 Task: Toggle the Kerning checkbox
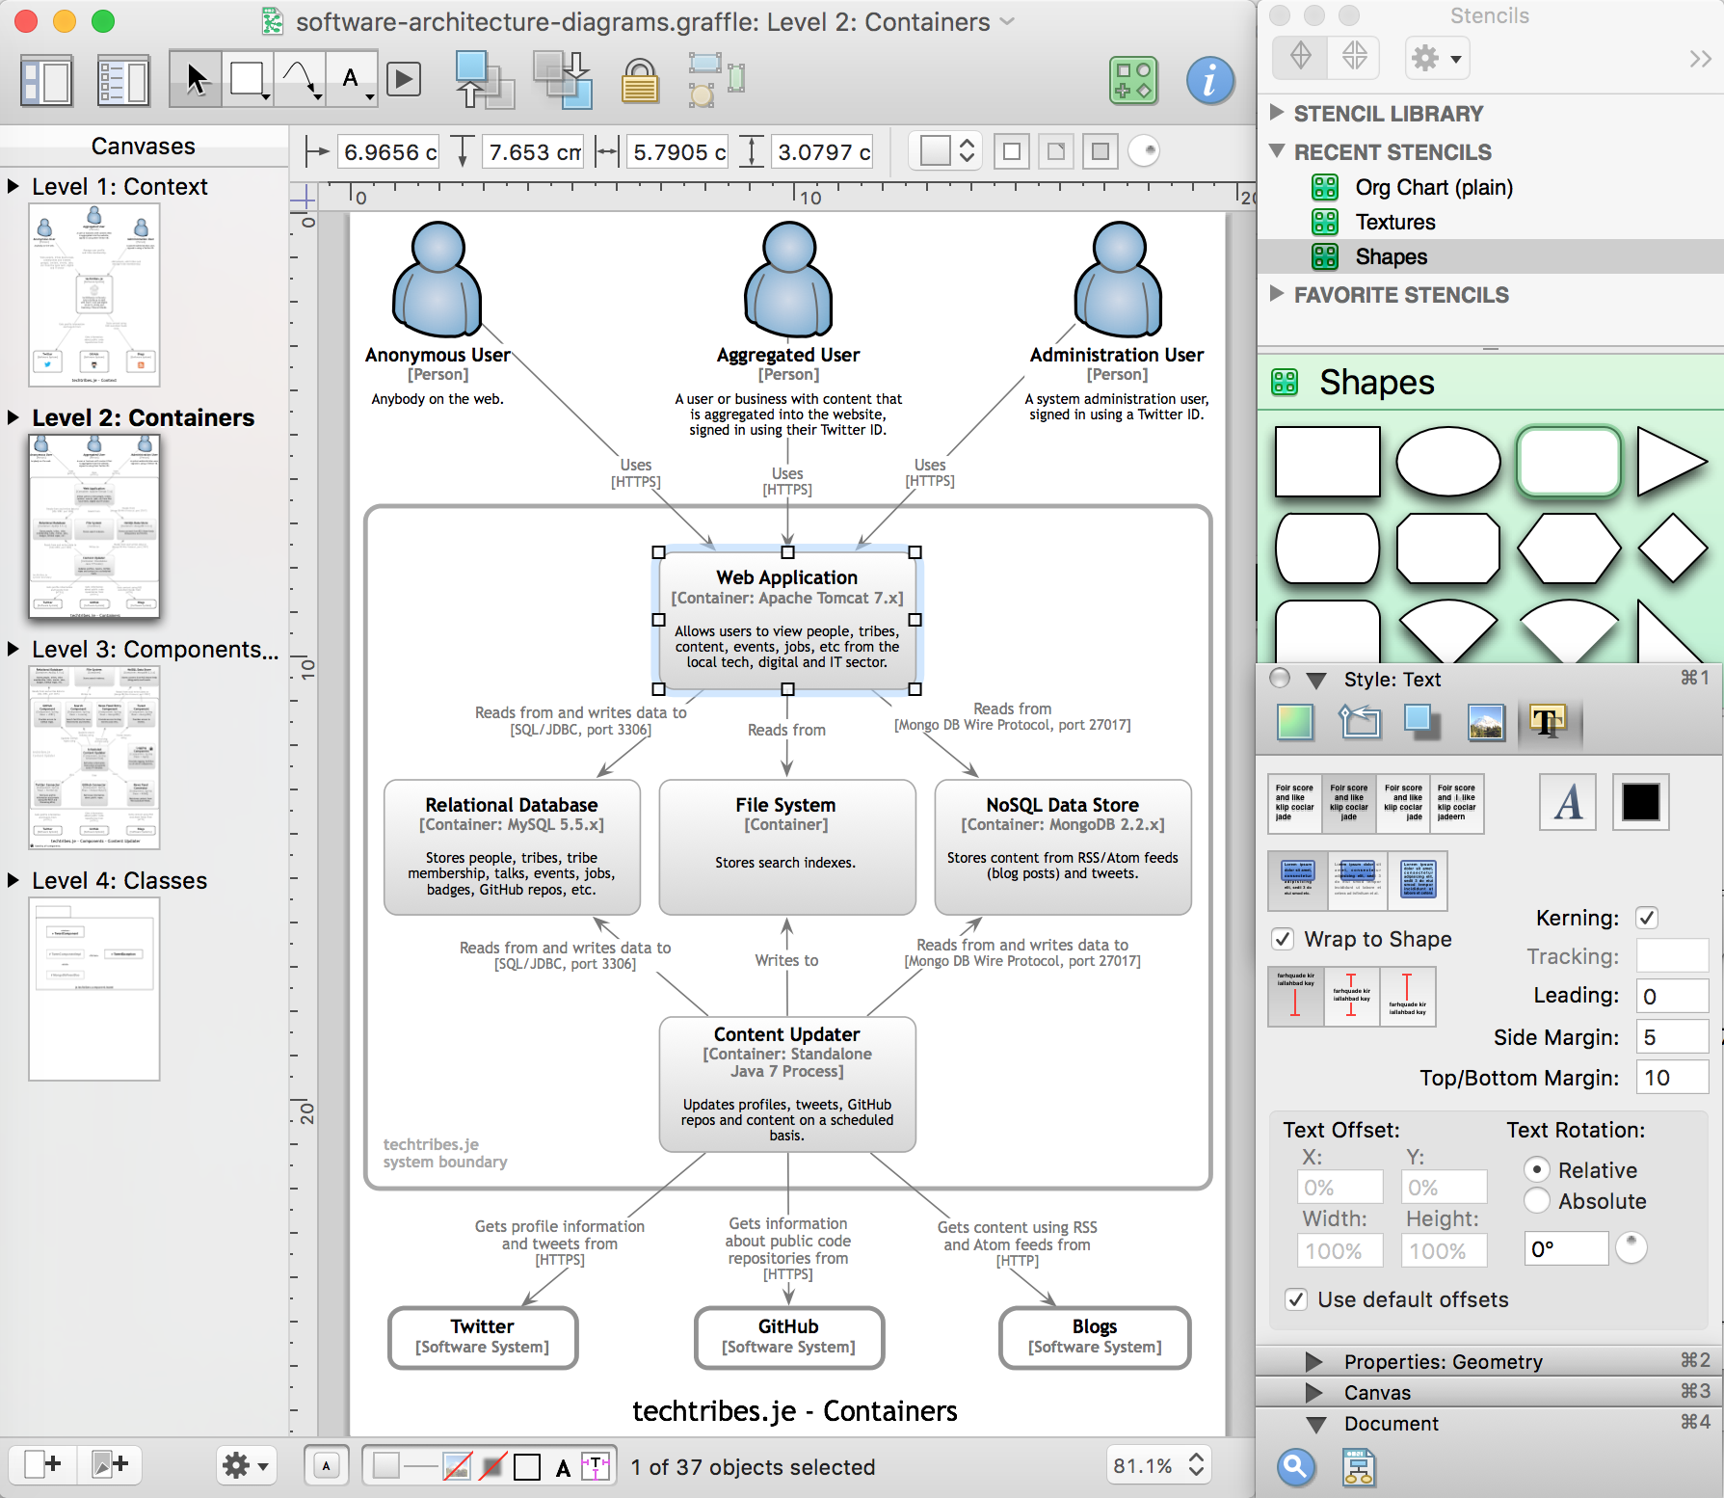pos(1647,918)
